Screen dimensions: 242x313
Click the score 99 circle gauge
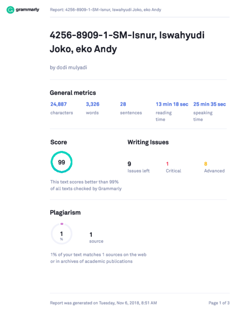(x=61, y=162)
